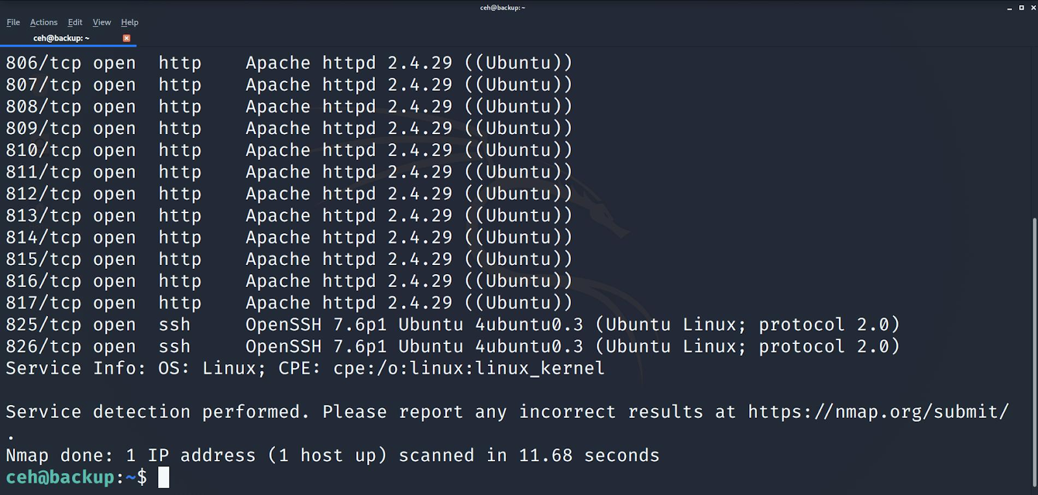Screen dimensions: 1038x495
Task: Click the ceh@backup prompt text
Action: pos(77,478)
